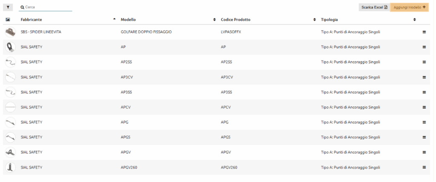Click Aggiungi Modello button
Viewport: 436px width, 182px height.
pos(409,8)
